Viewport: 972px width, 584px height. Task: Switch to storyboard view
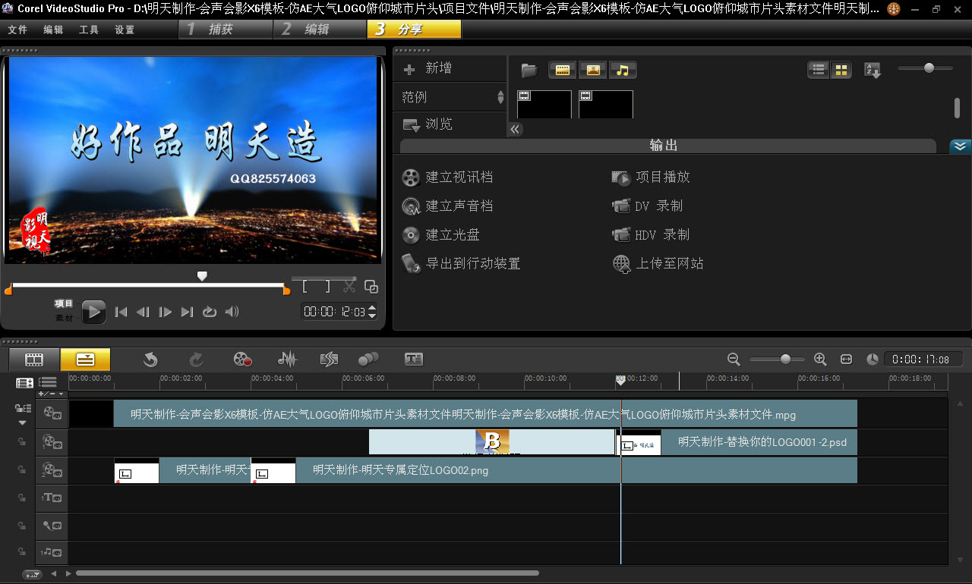click(x=34, y=360)
